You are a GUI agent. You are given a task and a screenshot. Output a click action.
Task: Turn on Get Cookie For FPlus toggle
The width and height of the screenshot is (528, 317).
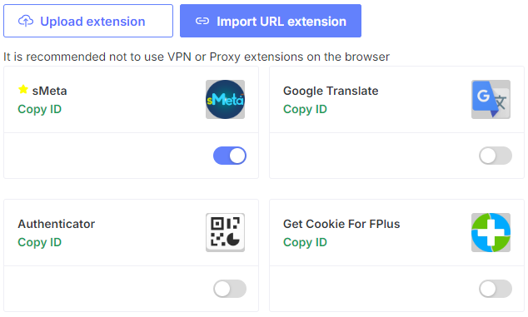click(496, 289)
